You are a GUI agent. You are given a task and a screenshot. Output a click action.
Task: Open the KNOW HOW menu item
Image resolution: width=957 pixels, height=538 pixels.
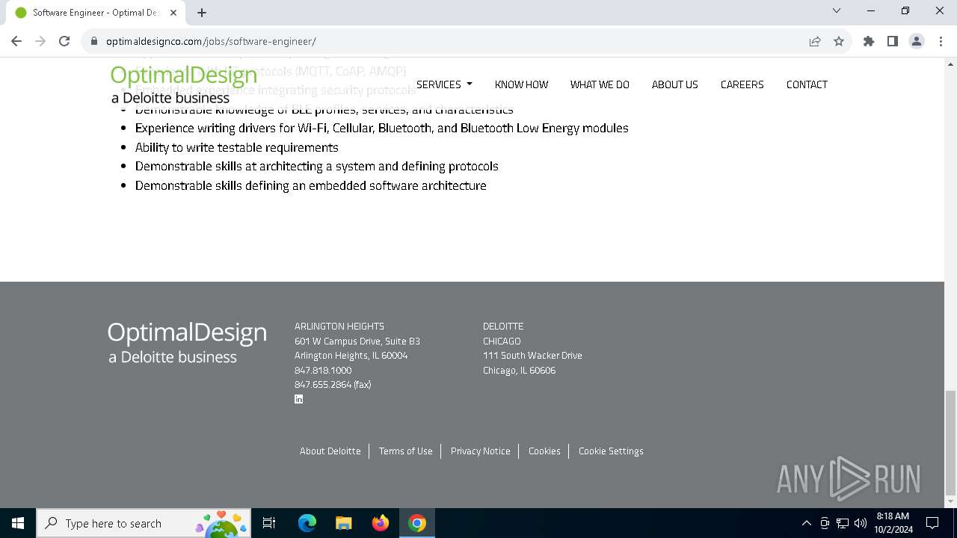pyautogui.click(x=521, y=84)
